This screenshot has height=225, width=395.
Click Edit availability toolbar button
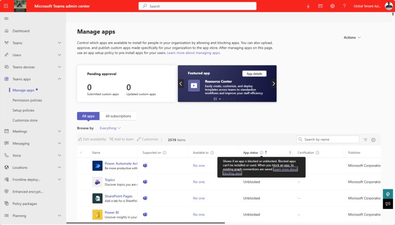pos(92,139)
